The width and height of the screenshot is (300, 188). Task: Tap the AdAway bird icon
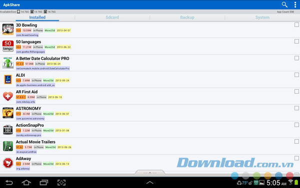pyautogui.click(x=8, y=163)
